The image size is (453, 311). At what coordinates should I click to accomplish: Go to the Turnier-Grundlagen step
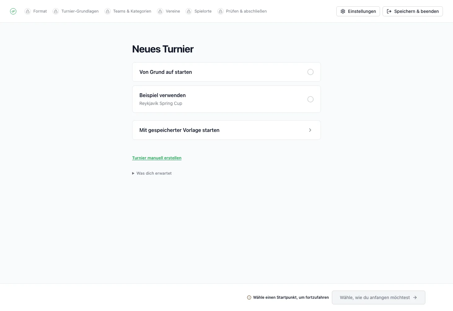[x=75, y=11]
